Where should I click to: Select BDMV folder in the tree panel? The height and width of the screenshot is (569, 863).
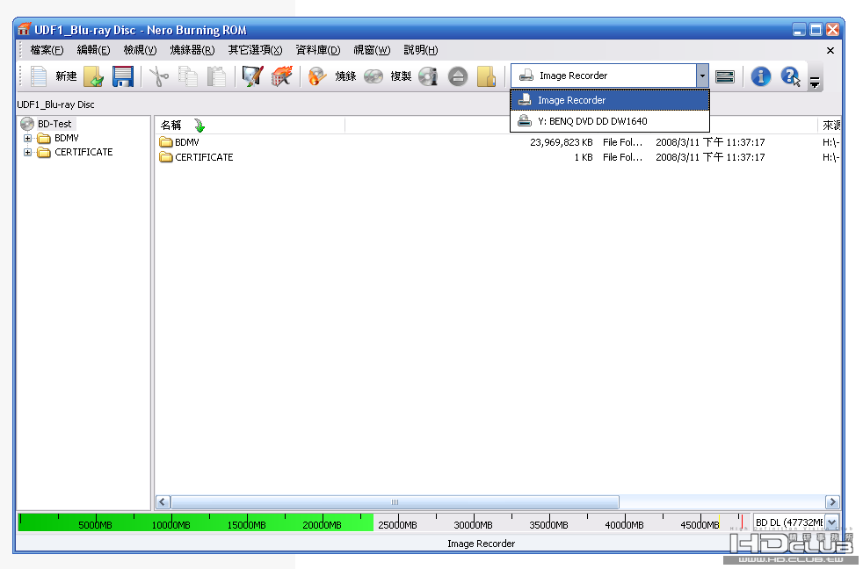pyautogui.click(x=67, y=138)
